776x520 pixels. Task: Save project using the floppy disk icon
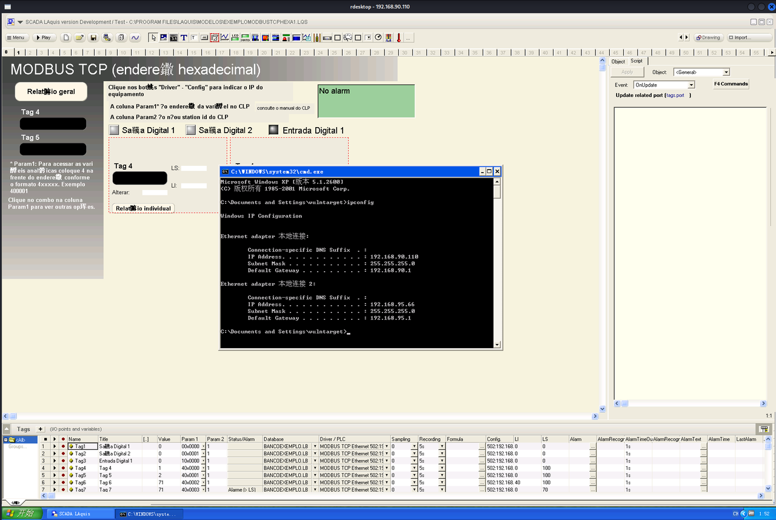[93, 38]
